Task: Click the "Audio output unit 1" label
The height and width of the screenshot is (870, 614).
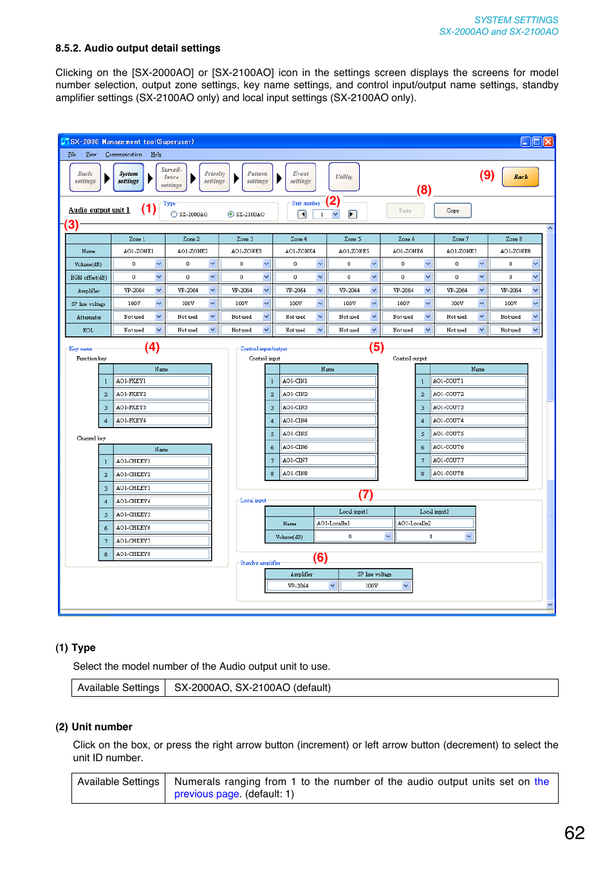Action: point(99,210)
